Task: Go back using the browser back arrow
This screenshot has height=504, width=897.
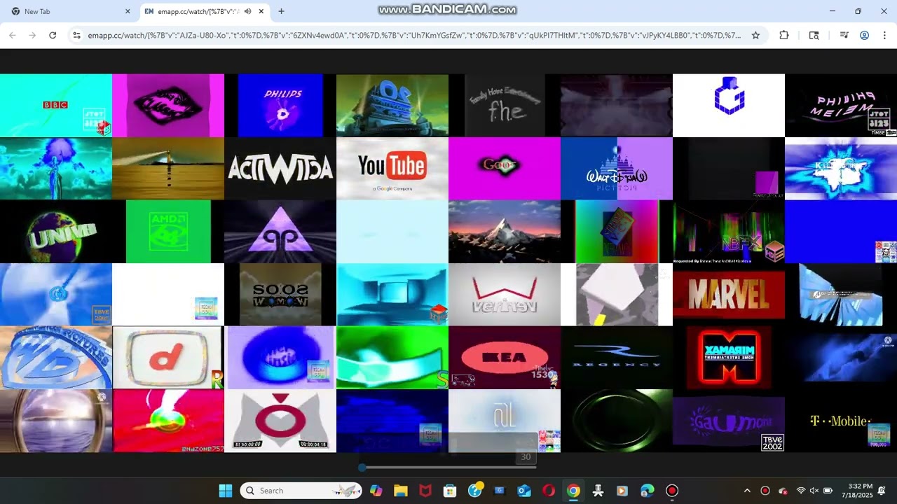Action: [x=13, y=35]
